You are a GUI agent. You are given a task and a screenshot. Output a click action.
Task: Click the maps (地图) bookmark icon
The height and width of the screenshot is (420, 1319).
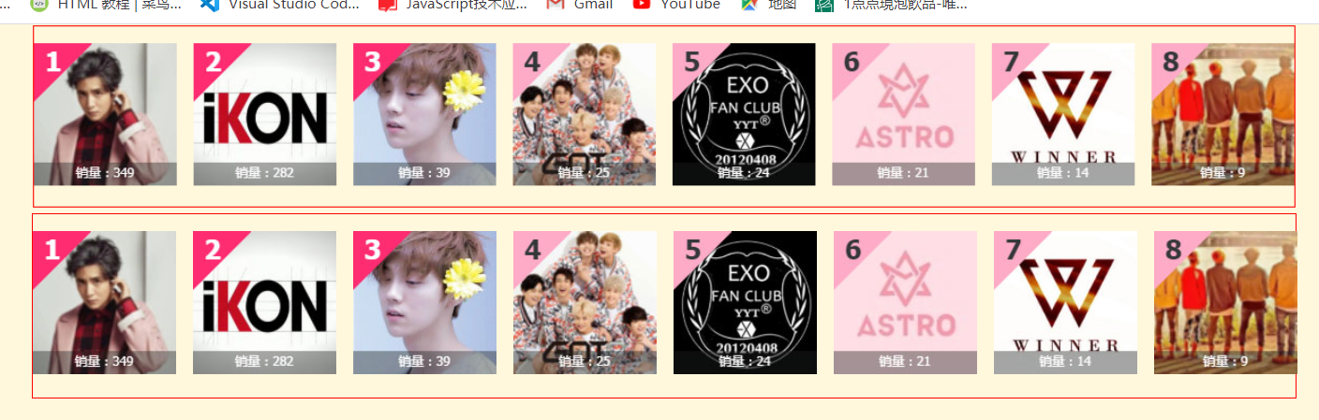tap(748, 4)
